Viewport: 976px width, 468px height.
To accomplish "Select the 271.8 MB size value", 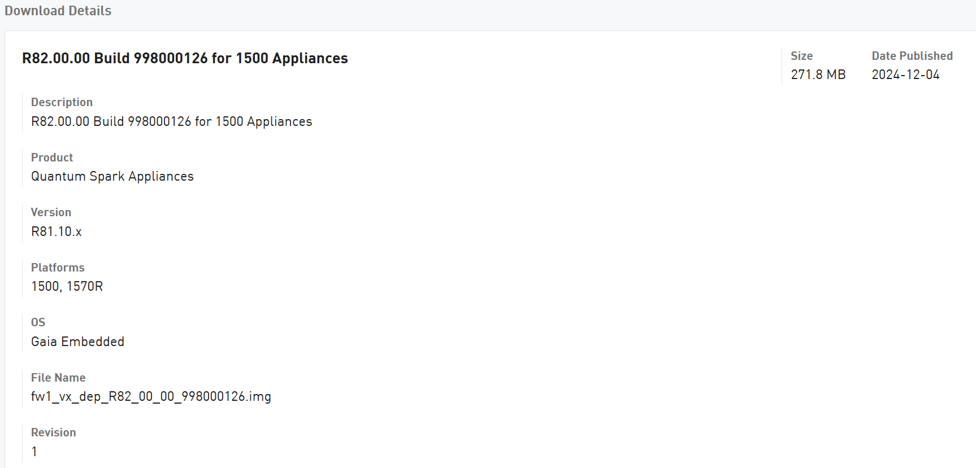I will [818, 75].
